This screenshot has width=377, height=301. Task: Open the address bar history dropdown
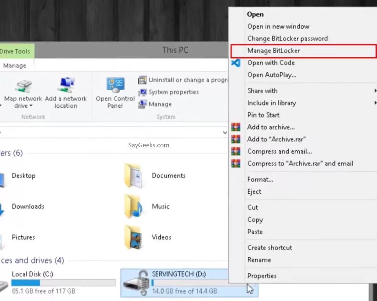225,133
